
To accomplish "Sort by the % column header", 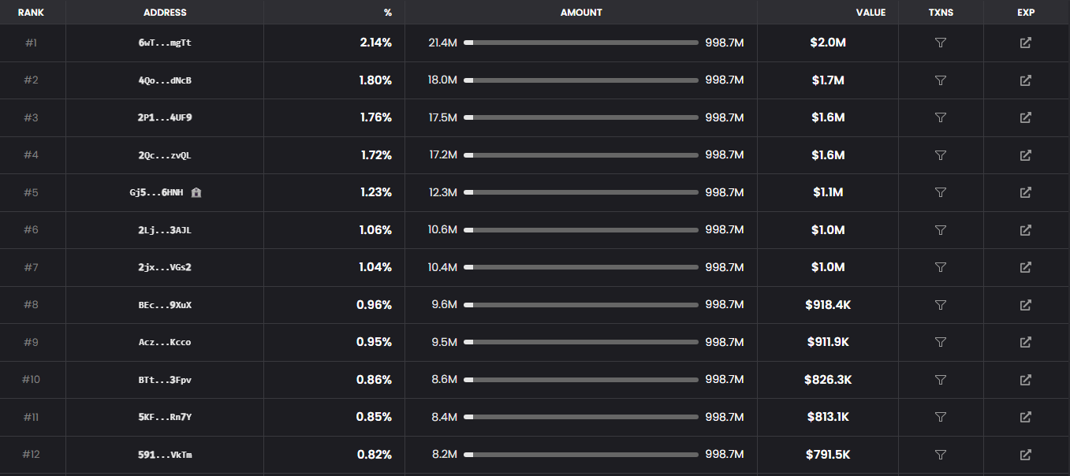I will pos(387,13).
